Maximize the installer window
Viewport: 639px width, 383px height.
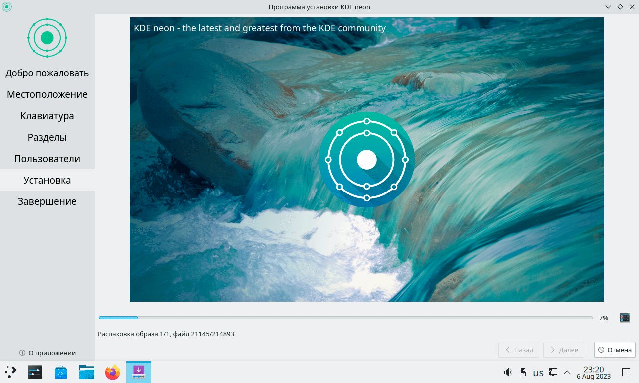[x=620, y=7]
